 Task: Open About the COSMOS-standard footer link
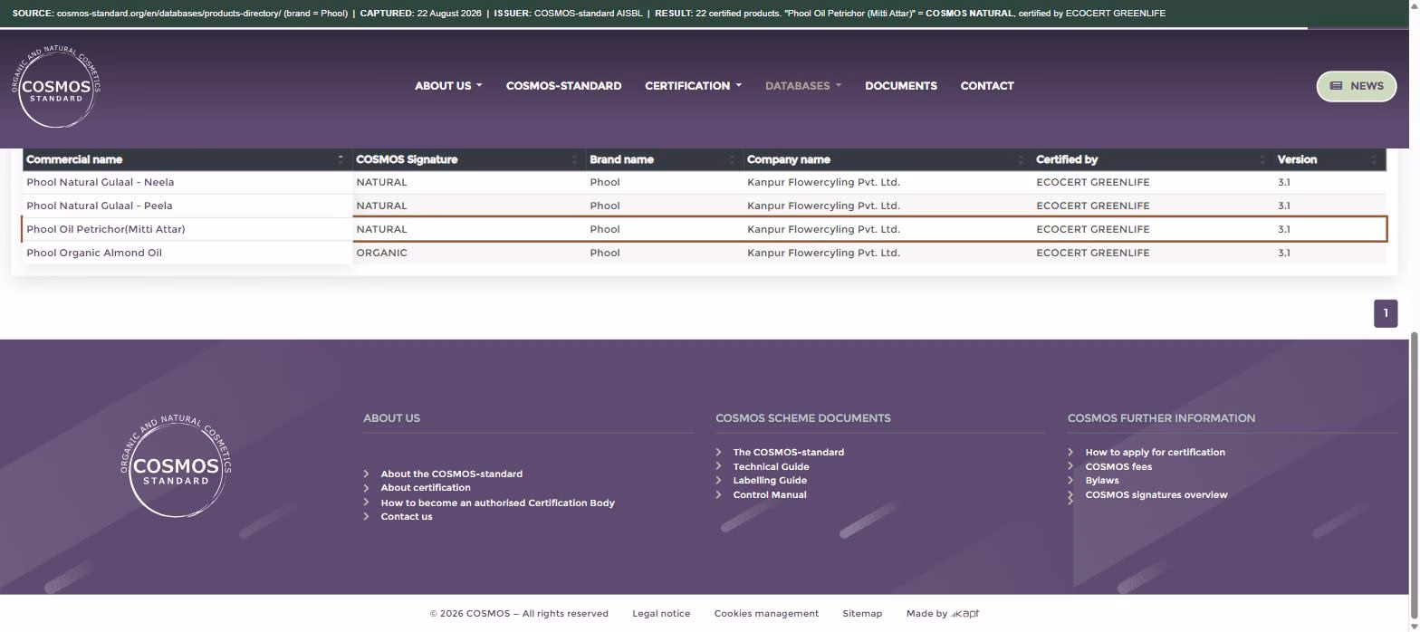(451, 474)
